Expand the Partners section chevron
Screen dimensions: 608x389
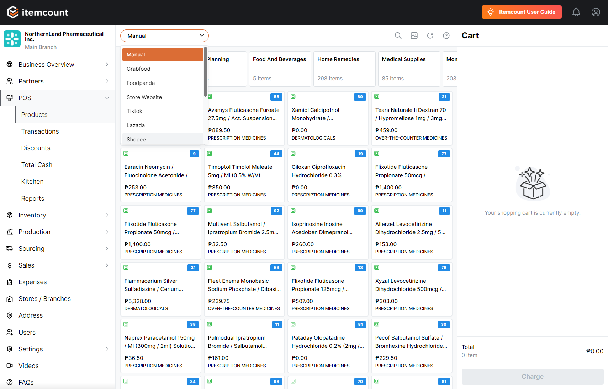107,81
